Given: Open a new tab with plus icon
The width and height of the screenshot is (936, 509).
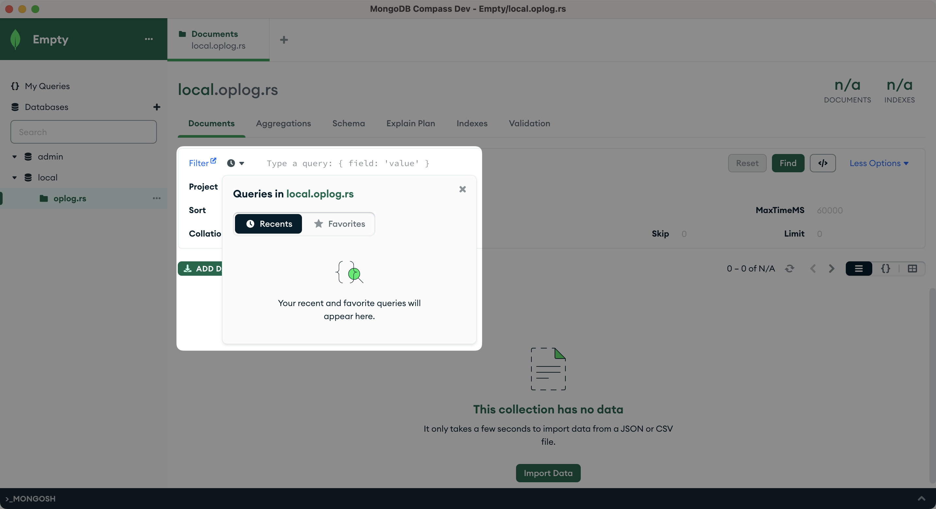Looking at the screenshot, I should 284,39.
